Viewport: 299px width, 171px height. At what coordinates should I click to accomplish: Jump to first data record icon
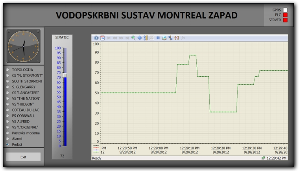109,38
